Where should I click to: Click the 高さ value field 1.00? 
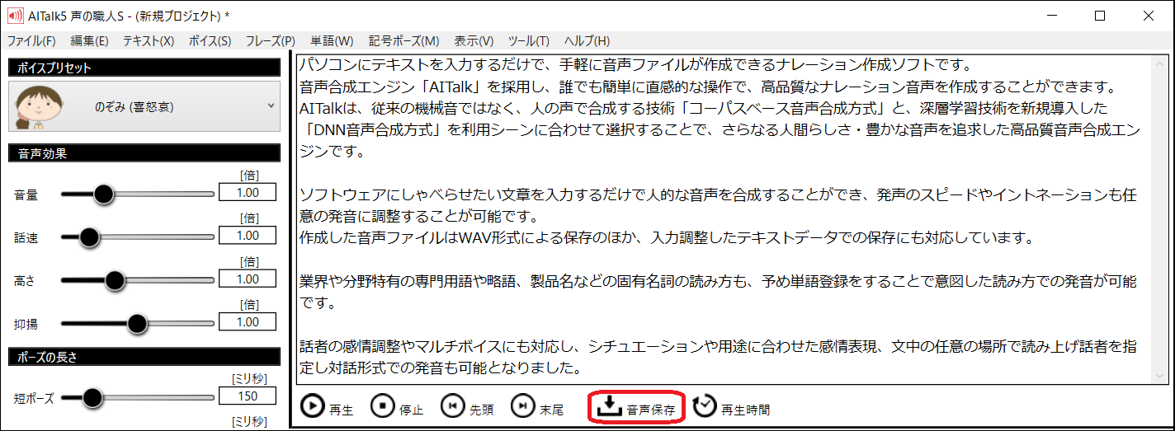248,279
